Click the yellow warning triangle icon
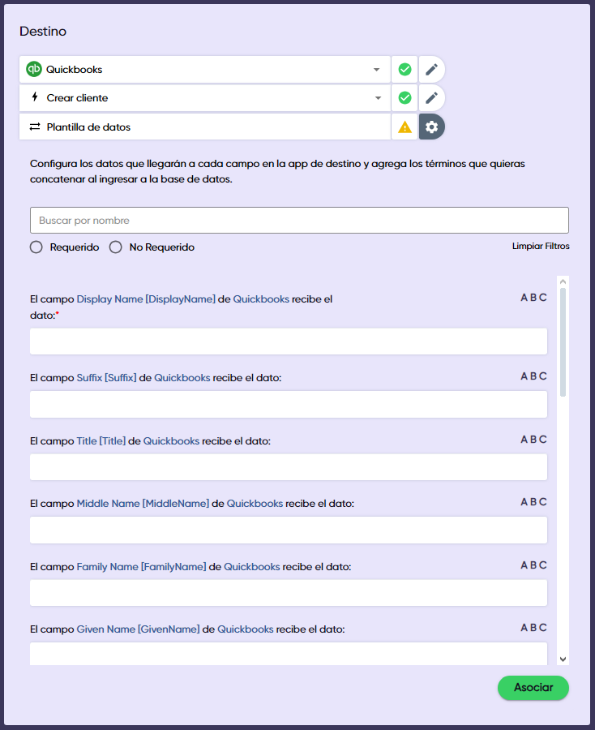 click(x=405, y=127)
